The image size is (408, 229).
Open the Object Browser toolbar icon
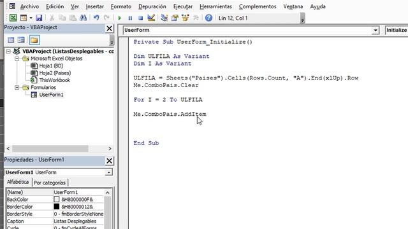point(186,18)
